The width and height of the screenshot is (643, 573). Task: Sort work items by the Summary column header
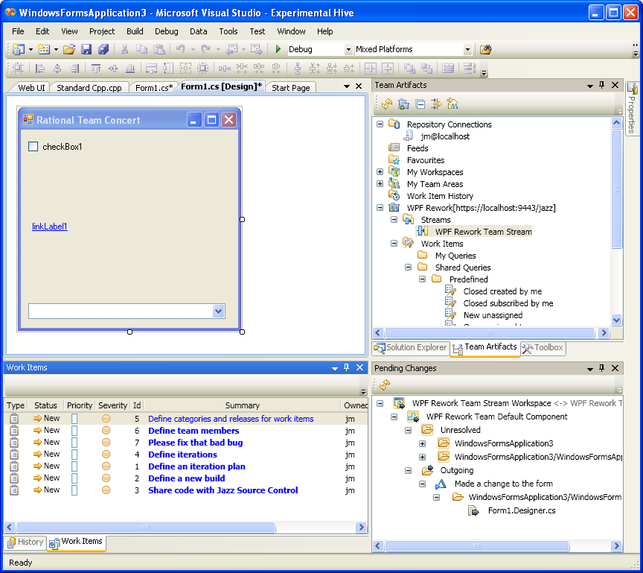click(242, 405)
